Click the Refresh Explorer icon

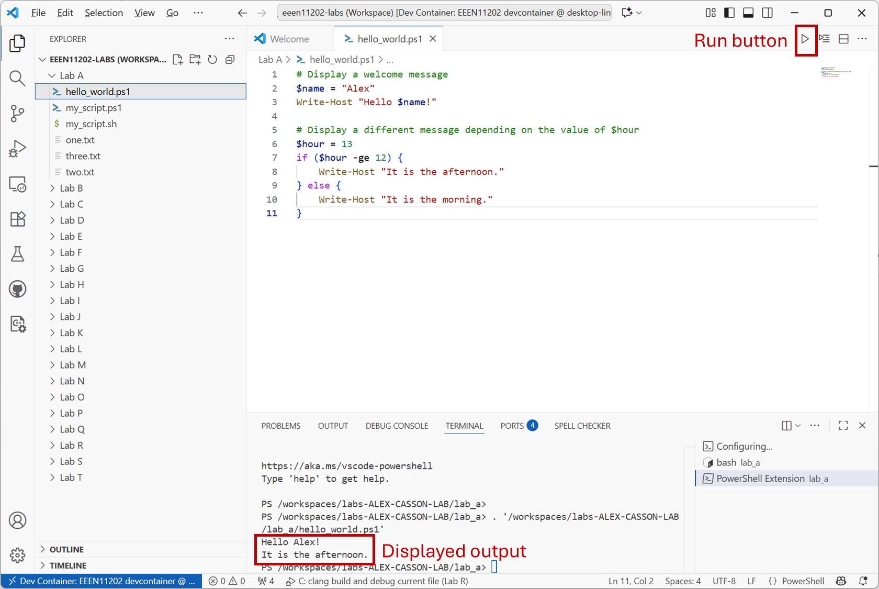point(212,60)
